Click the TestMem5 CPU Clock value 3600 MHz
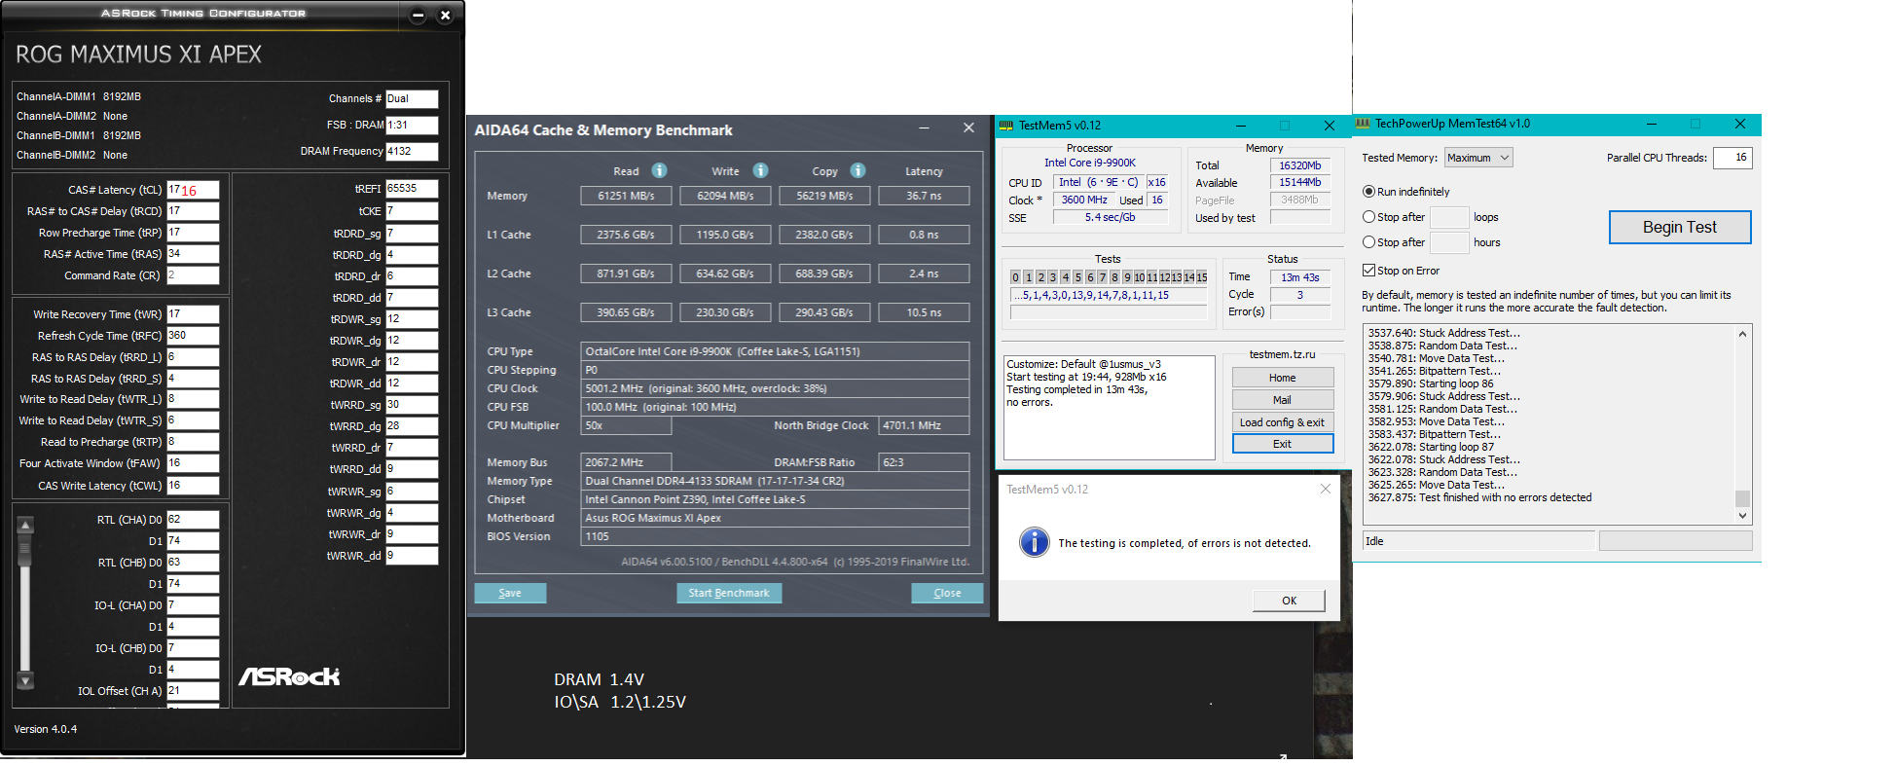The height and width of the screenshot is (766, 1896). click(1083, 200)
